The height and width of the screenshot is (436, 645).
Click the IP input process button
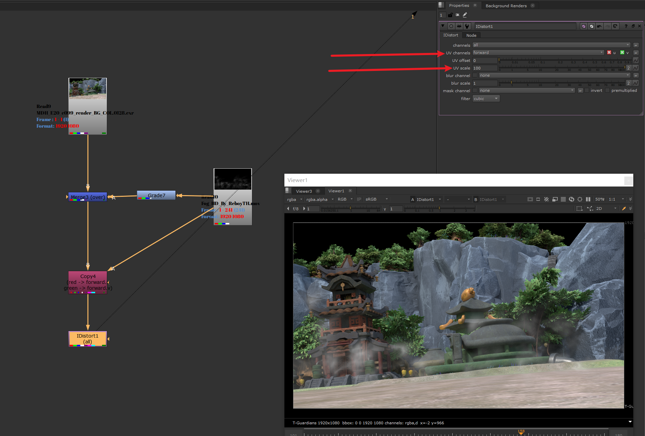tap(359, 199)
